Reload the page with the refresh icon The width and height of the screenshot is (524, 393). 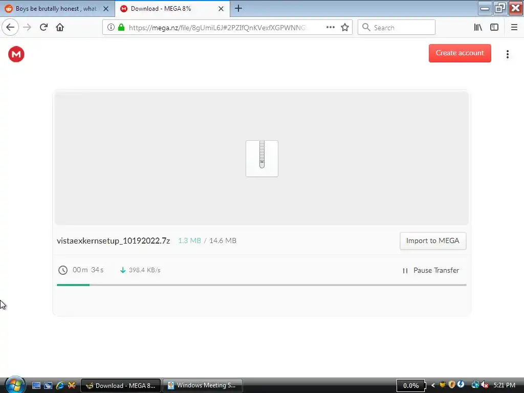43,27
